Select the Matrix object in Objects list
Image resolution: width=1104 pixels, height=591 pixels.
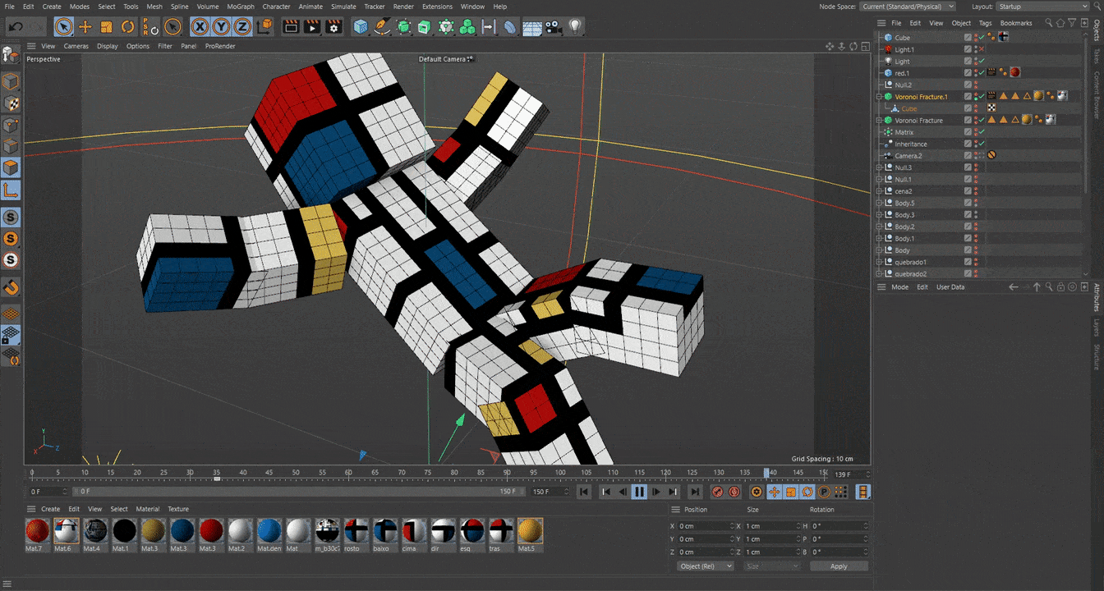click(904, 132)
